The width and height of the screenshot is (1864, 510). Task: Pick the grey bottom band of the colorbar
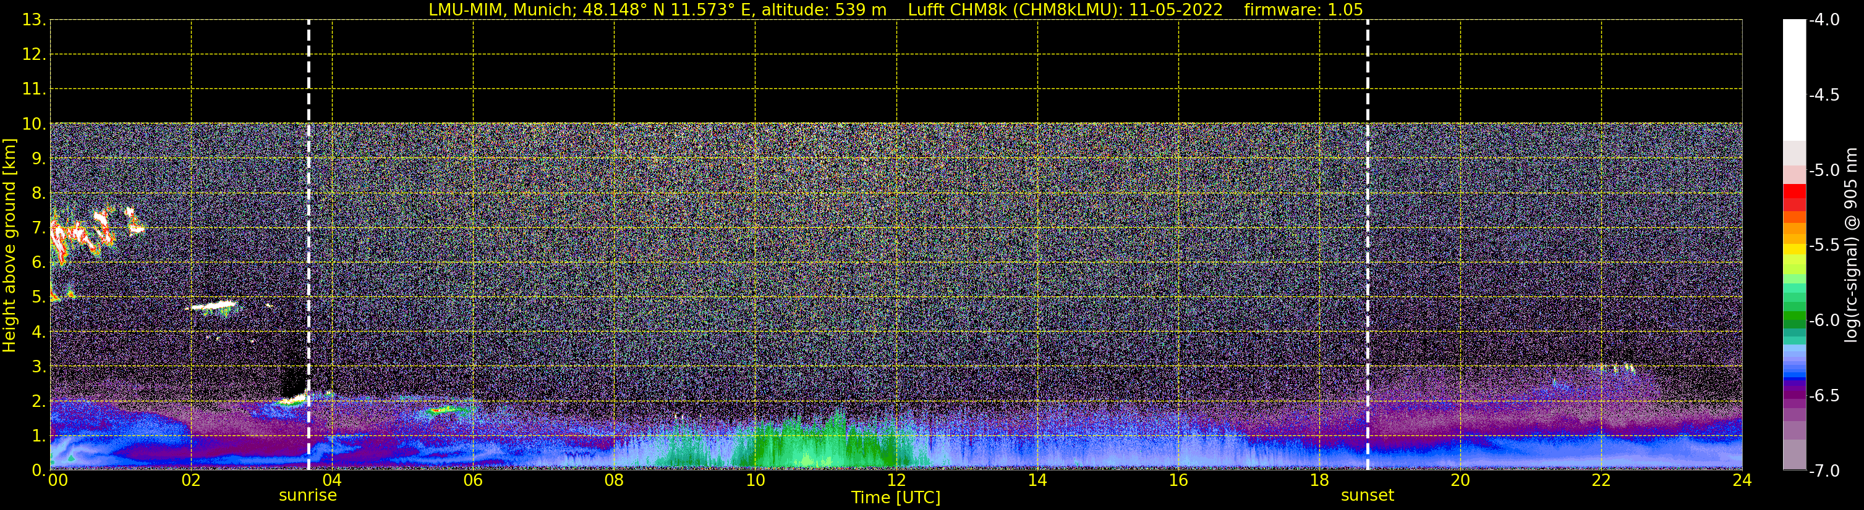click(x=1794, y=455)
